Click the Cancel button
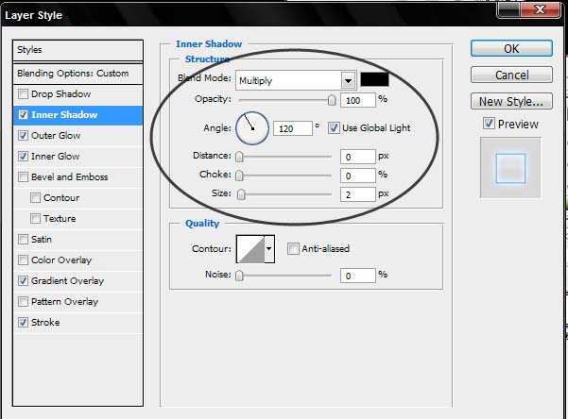This screenshot has height=419, width=568. pyautogui.click(x=511, y=75)
